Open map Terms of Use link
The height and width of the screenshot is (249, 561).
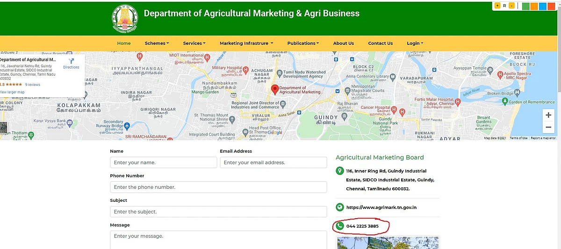coord(518,138)
